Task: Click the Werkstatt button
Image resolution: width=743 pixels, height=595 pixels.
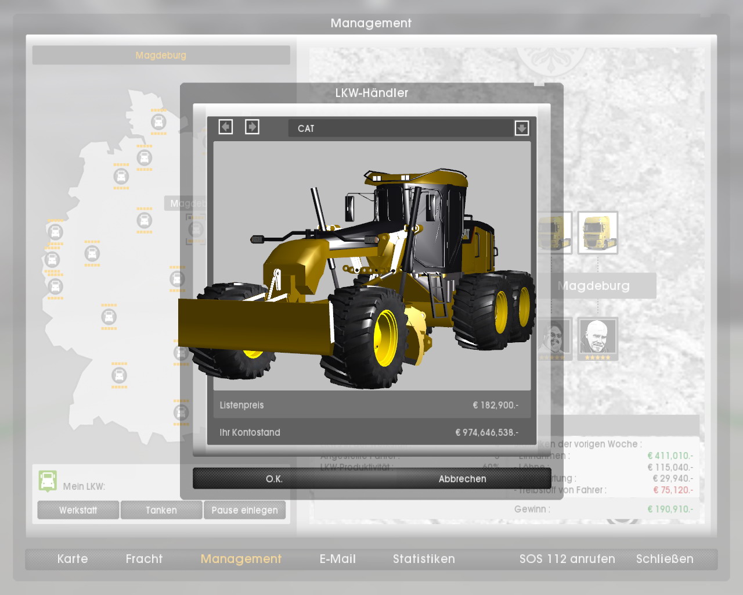Action: [78, 510]
